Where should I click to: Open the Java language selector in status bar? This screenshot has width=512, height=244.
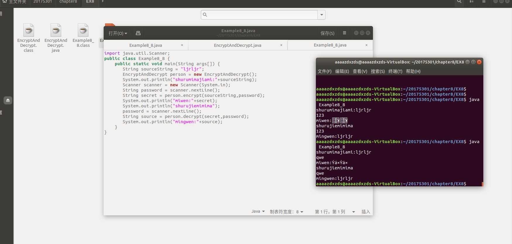tap(258, 212)
